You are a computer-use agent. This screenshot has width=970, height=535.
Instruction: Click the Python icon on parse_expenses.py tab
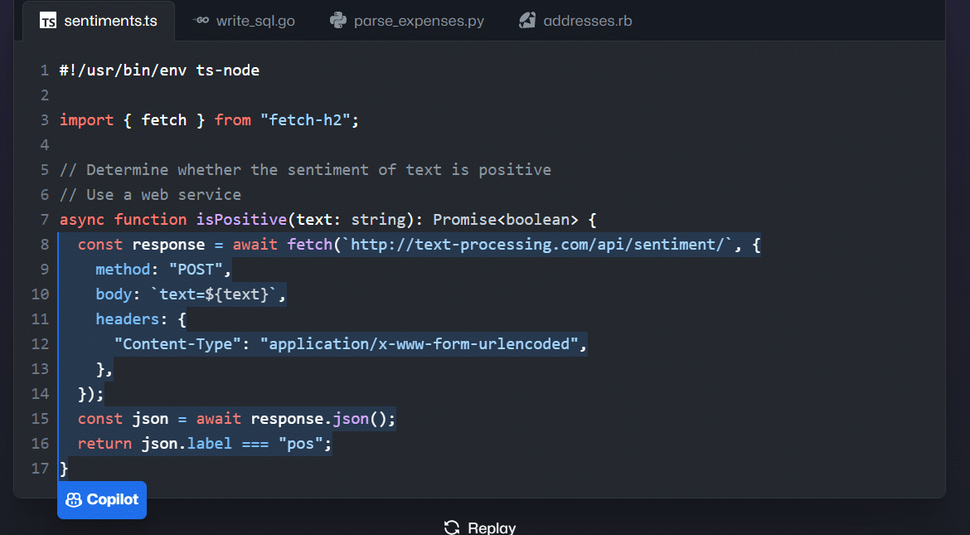[337, 21]
